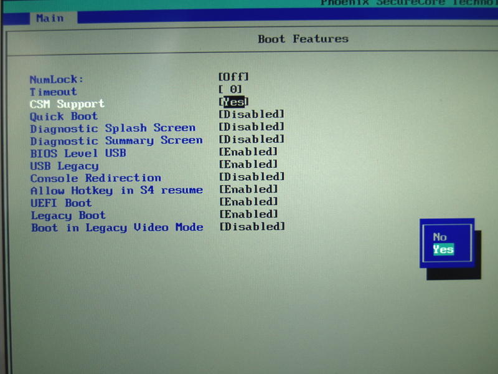This screenshot has height=374, width=498.
Task: Select the Quick Boot label
Action: pos(63,117)
